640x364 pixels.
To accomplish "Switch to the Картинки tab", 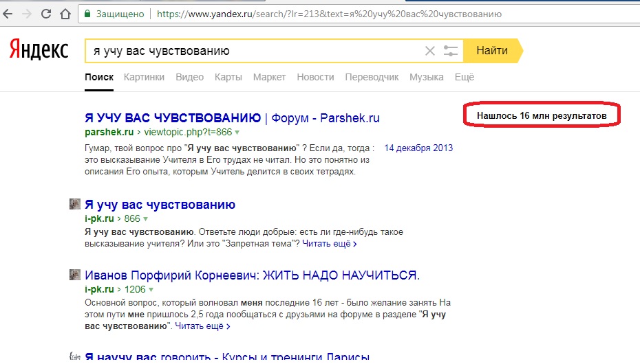I will [x=144, y=77].
